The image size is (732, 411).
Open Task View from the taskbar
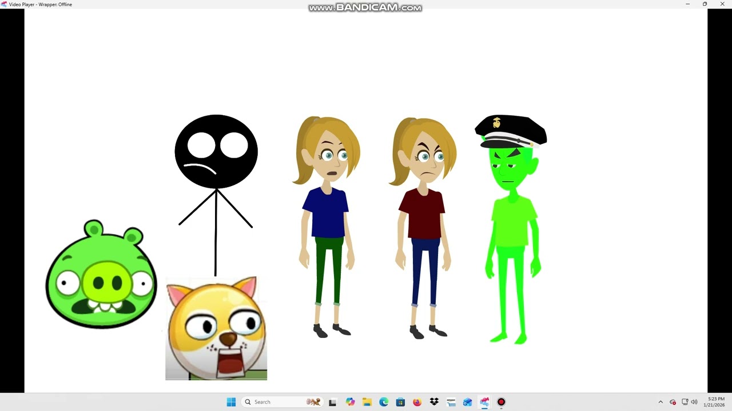[332, 402]
